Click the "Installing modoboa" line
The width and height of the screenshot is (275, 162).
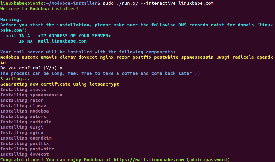tap(24, 111)
